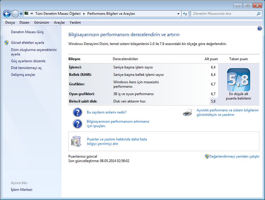This screenshot has height=200, width=265.
Task: Expand the breadcrumb arrow after Tüm Denetim Masası Öğeleri
Action: coord(84,14)
